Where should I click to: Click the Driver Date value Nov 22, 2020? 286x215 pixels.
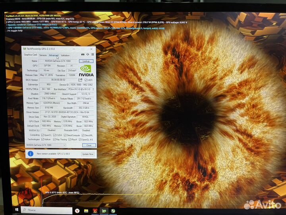[50, 116]
